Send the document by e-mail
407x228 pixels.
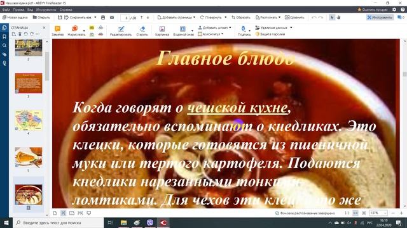pyautogui.click(x=112, y=17)
